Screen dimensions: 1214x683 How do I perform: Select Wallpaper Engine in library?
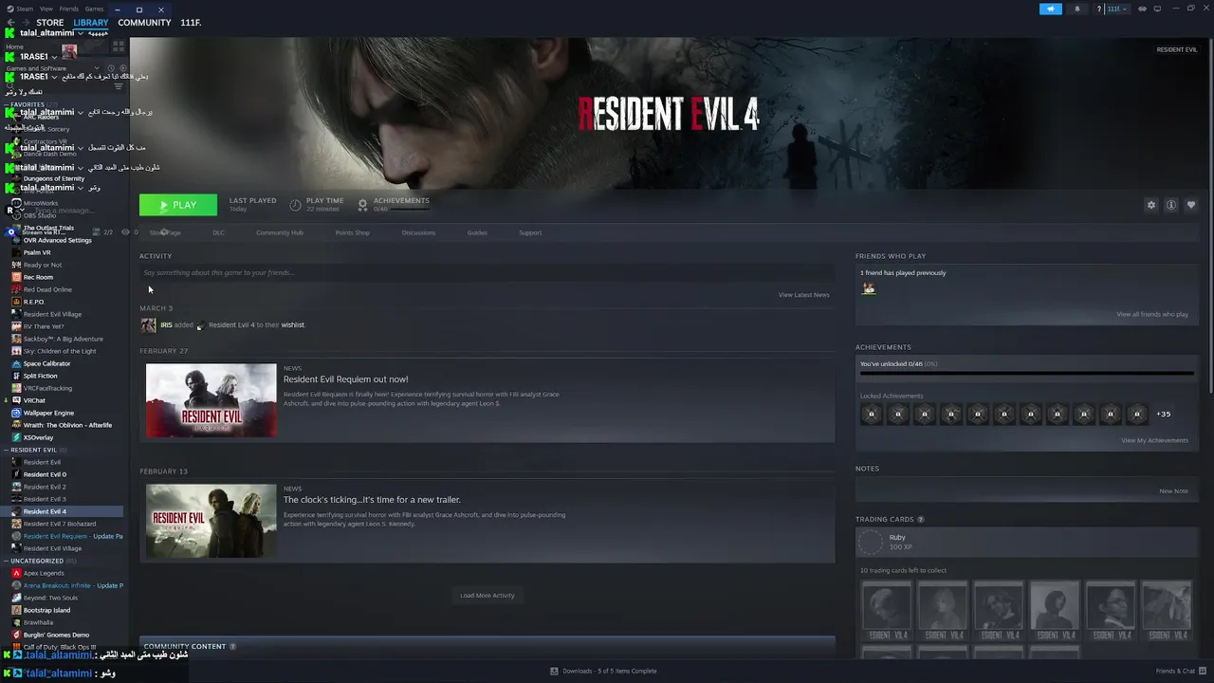click(x=48, y=413)
